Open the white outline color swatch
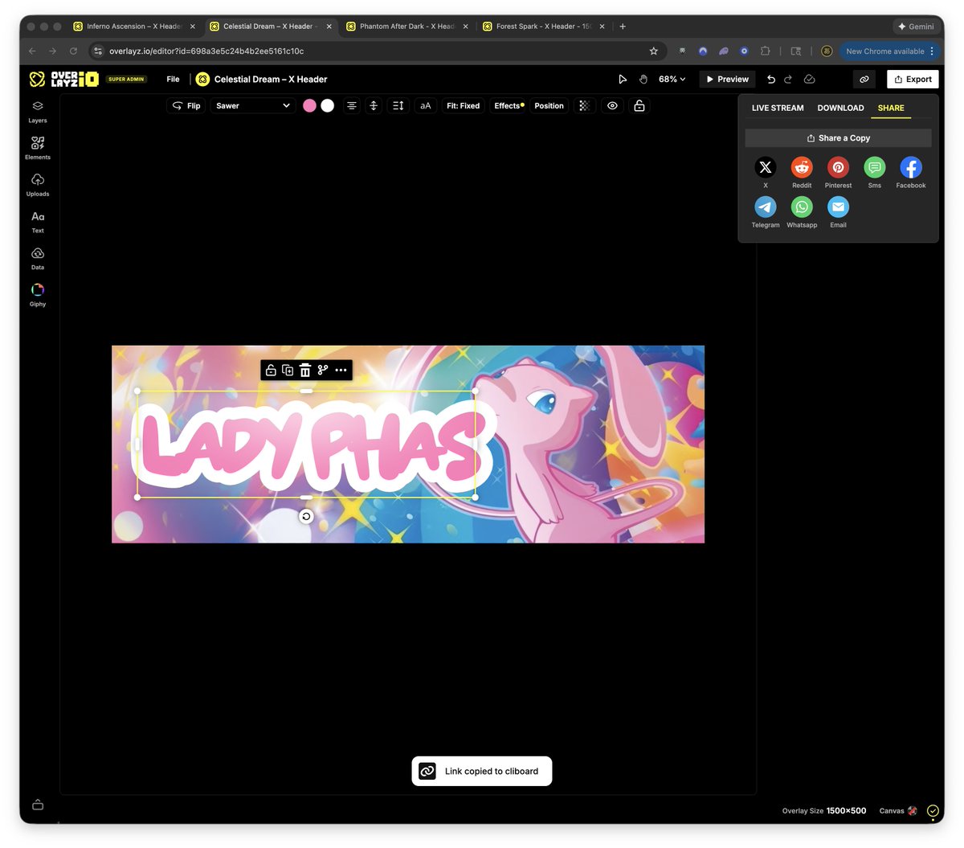The image size is (964, 848). 328,106
